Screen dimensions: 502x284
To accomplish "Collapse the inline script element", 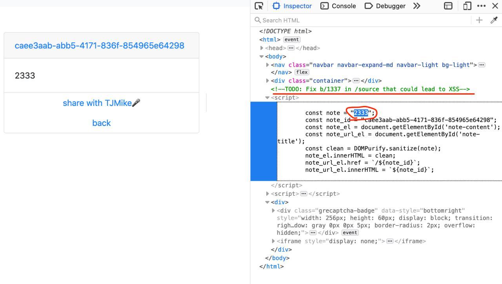I will (x=268, y=97).
